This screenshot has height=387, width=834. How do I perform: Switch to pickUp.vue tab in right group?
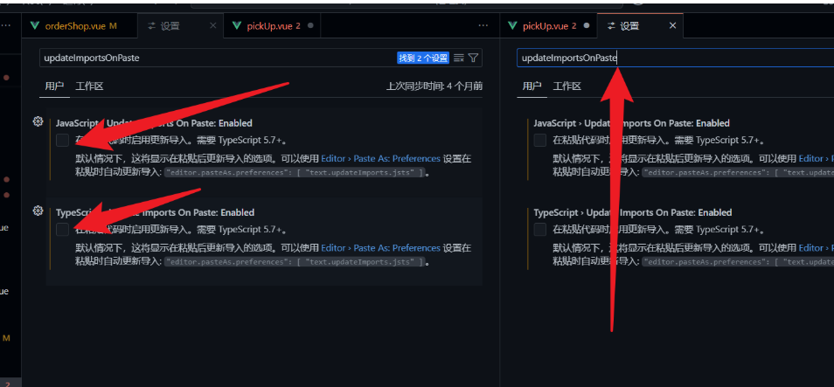coord(549,25)
